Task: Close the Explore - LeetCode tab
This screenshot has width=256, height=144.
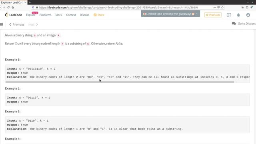Action: point(25,2)
